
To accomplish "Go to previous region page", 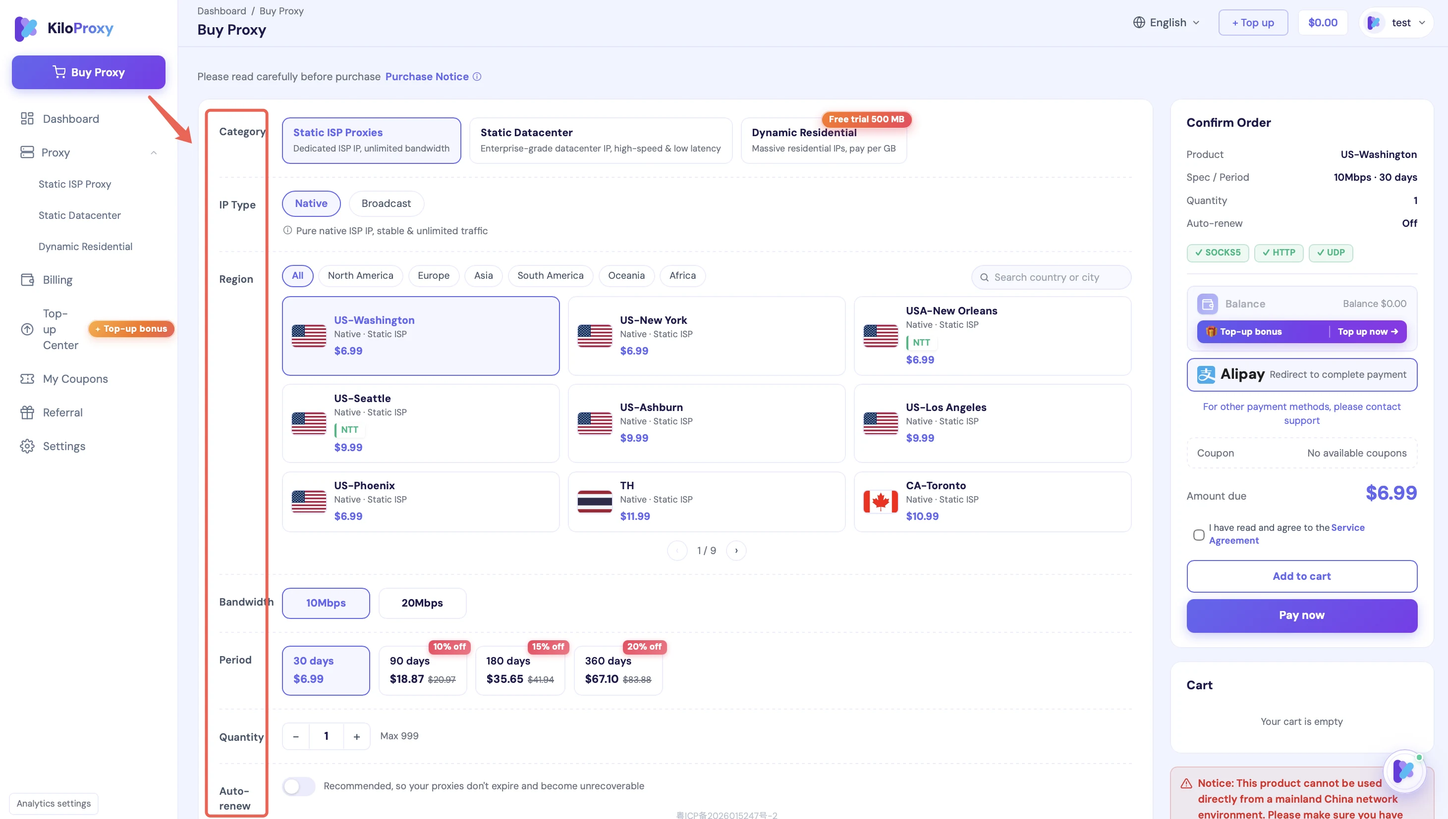I will point(677,551).
